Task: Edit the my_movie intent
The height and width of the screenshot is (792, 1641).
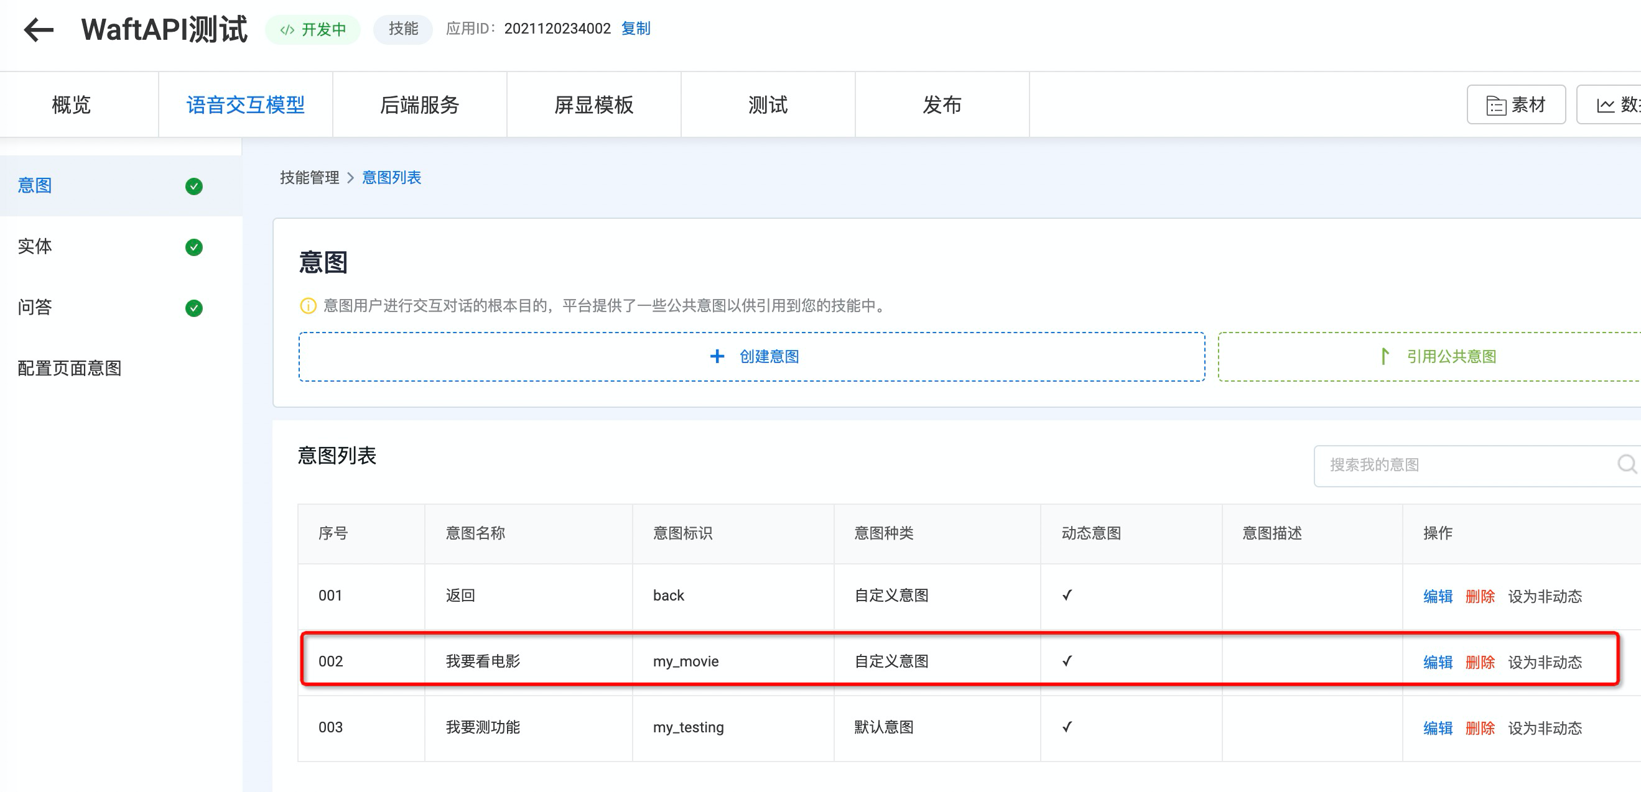Action: pos(1437,662)
